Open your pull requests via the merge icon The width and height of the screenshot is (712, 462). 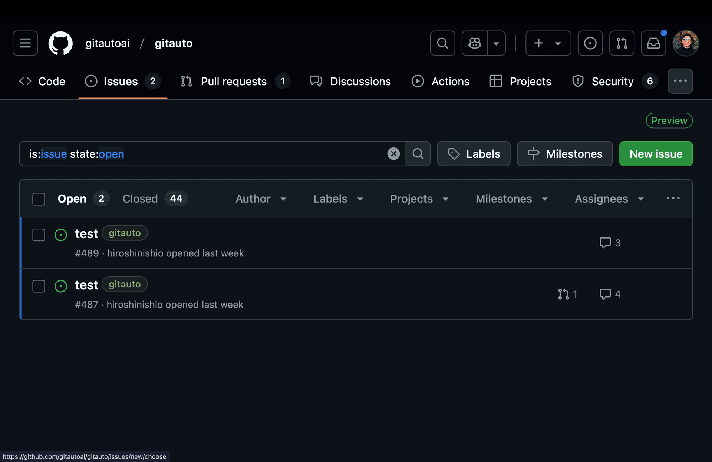(622, 43)
